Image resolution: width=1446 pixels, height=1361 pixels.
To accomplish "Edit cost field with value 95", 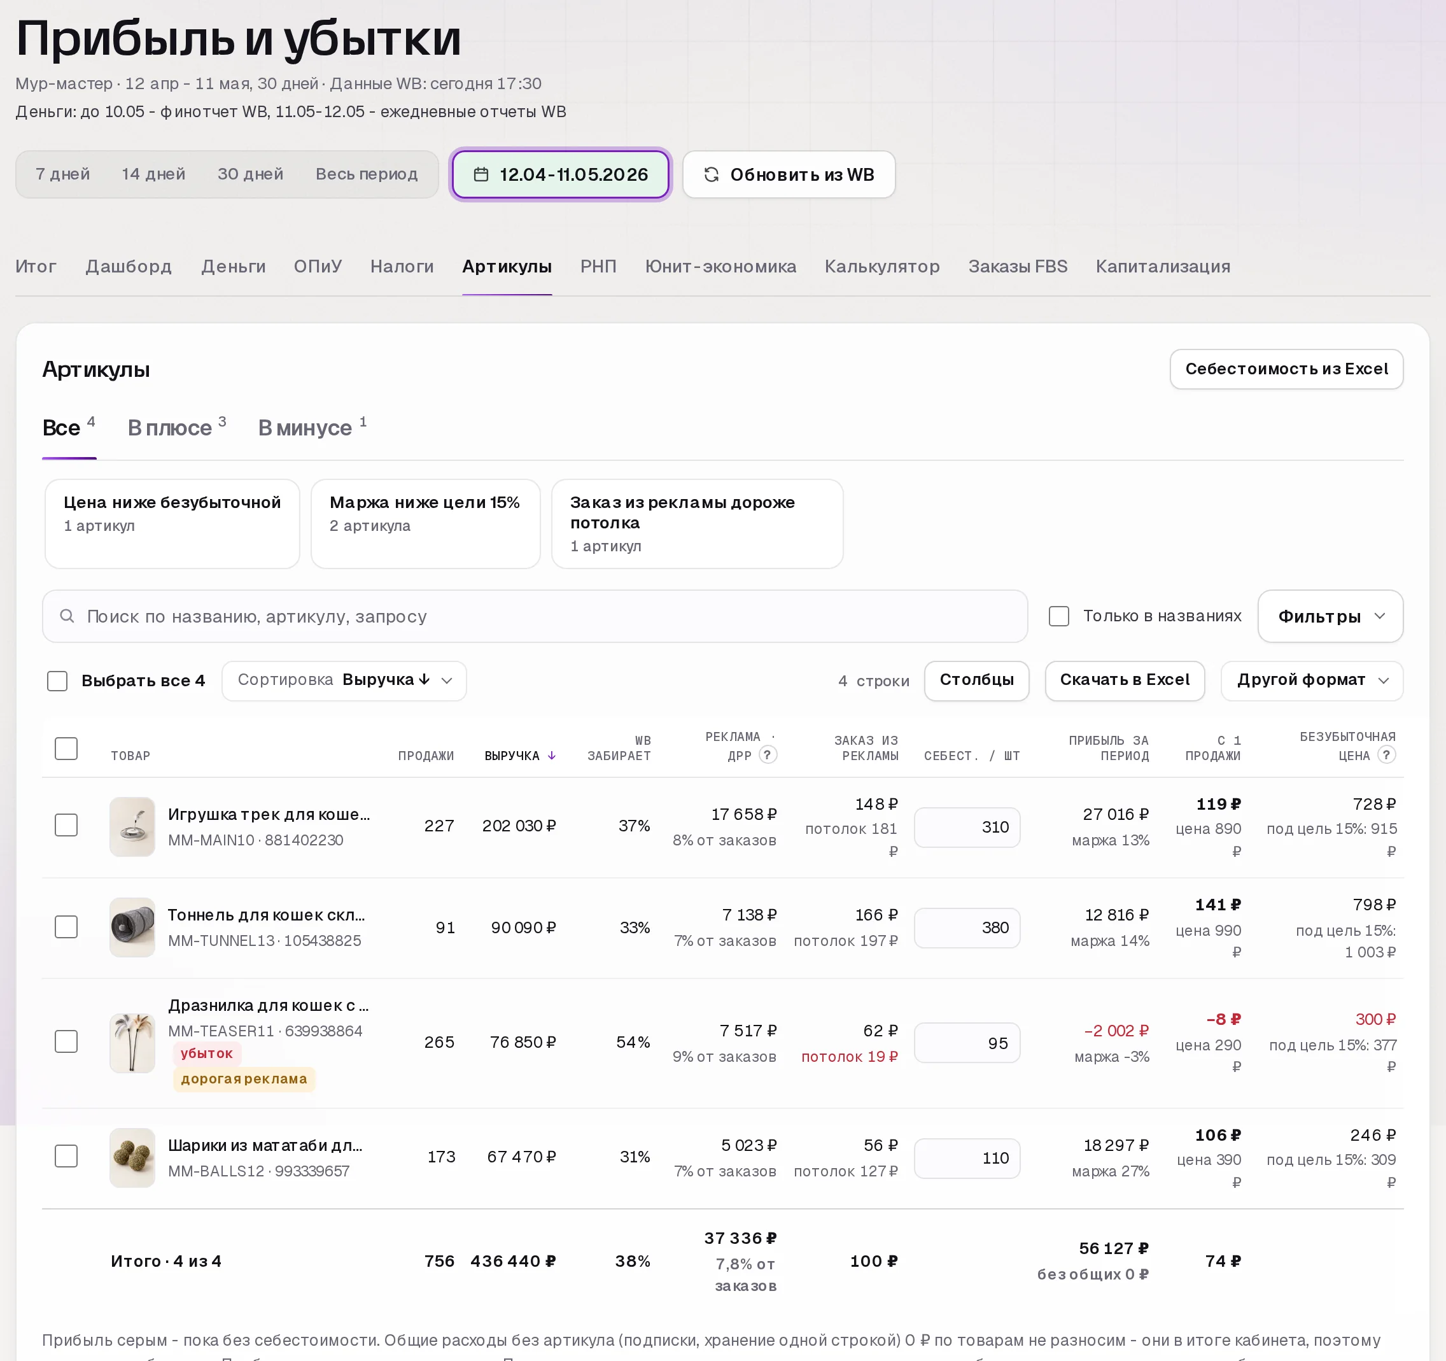I will [x=967, y=1043].
